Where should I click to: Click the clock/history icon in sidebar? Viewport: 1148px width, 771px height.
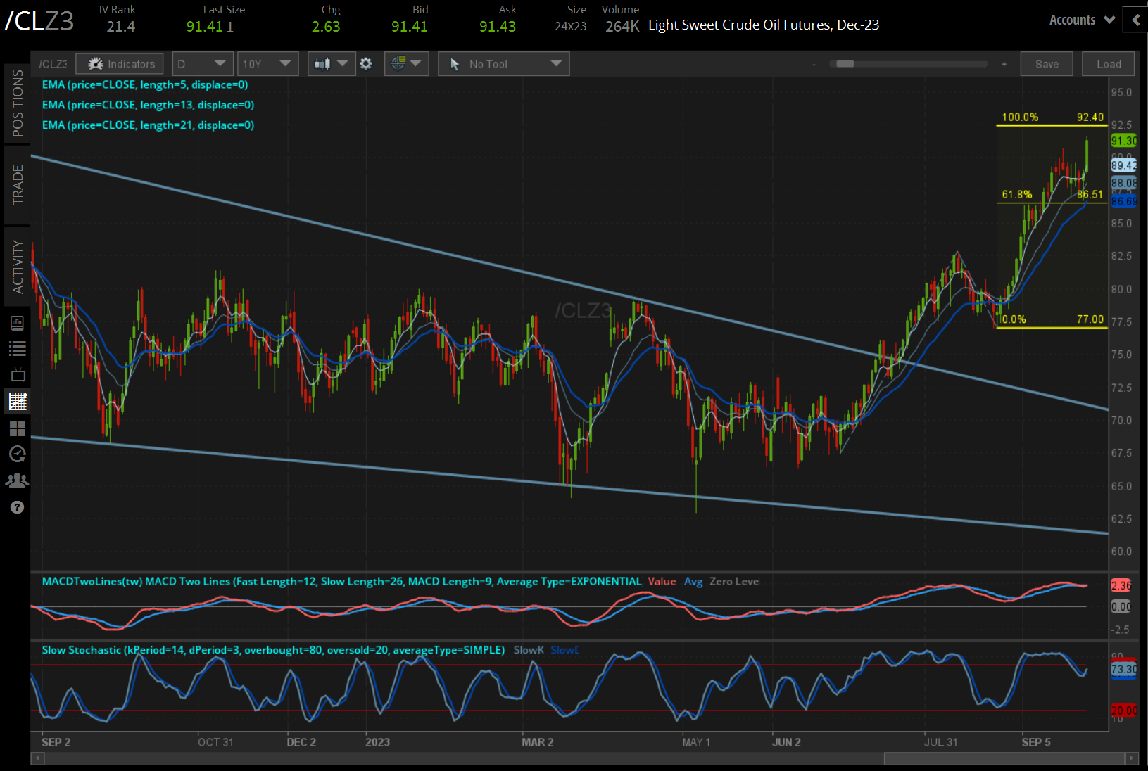point(17,454)
